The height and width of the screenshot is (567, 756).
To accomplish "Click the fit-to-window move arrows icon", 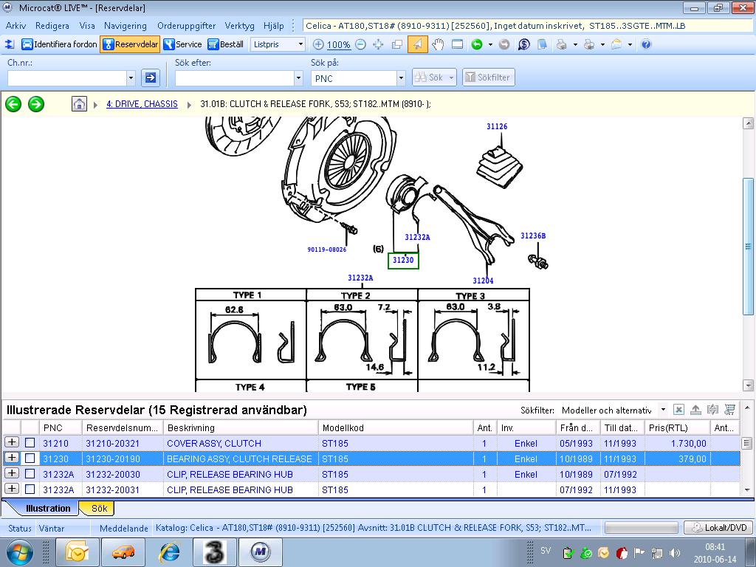I will pyautogui.click(x=379, y=44).
